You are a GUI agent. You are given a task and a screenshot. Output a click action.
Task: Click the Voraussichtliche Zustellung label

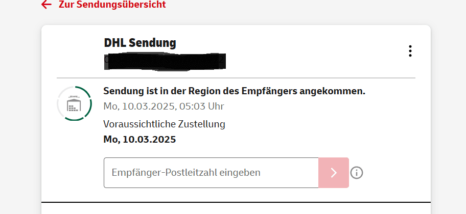(x=164, y=124)
